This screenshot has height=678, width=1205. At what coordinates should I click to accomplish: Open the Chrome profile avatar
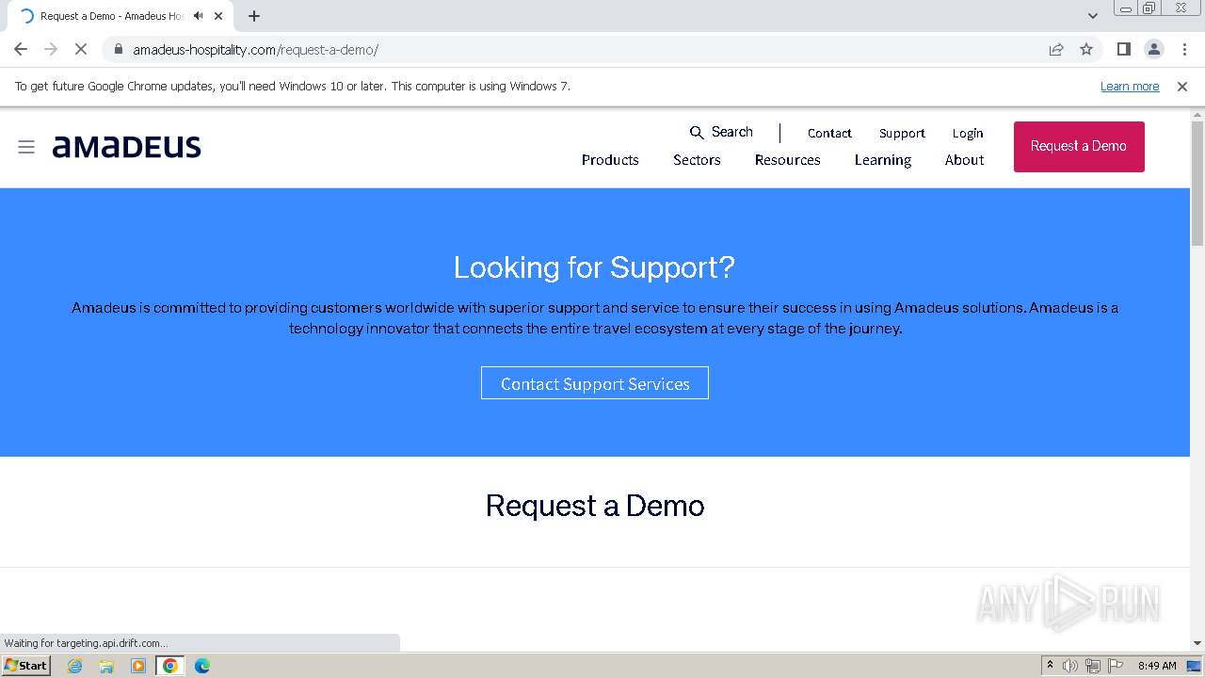1154,49
